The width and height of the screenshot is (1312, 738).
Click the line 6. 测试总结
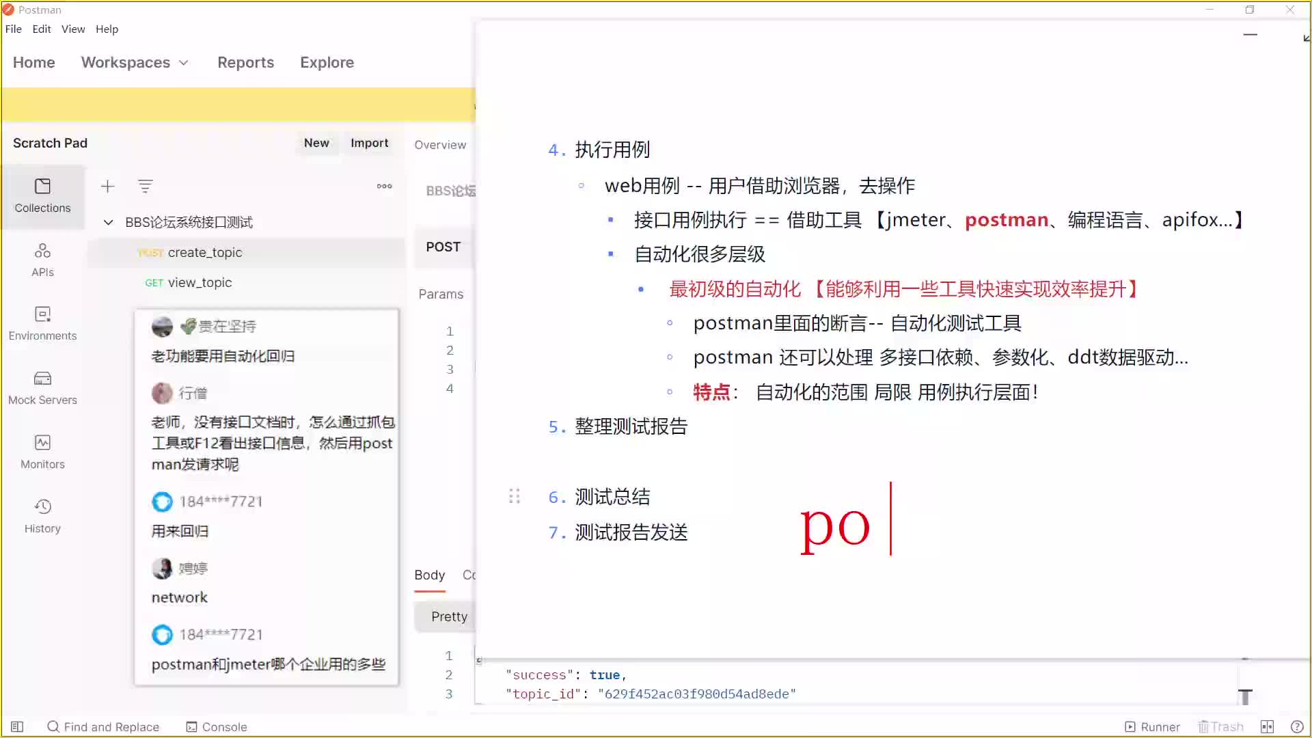click(599, 497)
